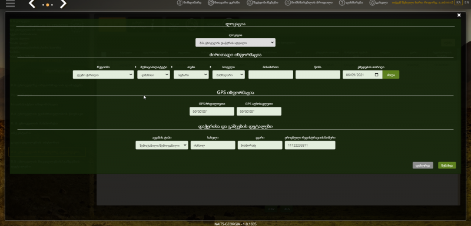Image resolution: width=471 pixels, height=226 pixels.
Task: Click the green save button at bottom
Action: point(447,165)
